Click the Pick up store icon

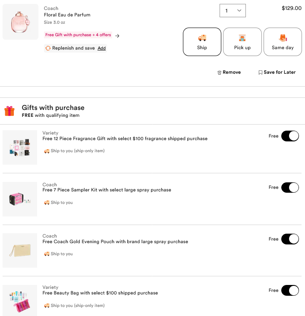pos(242,38)
